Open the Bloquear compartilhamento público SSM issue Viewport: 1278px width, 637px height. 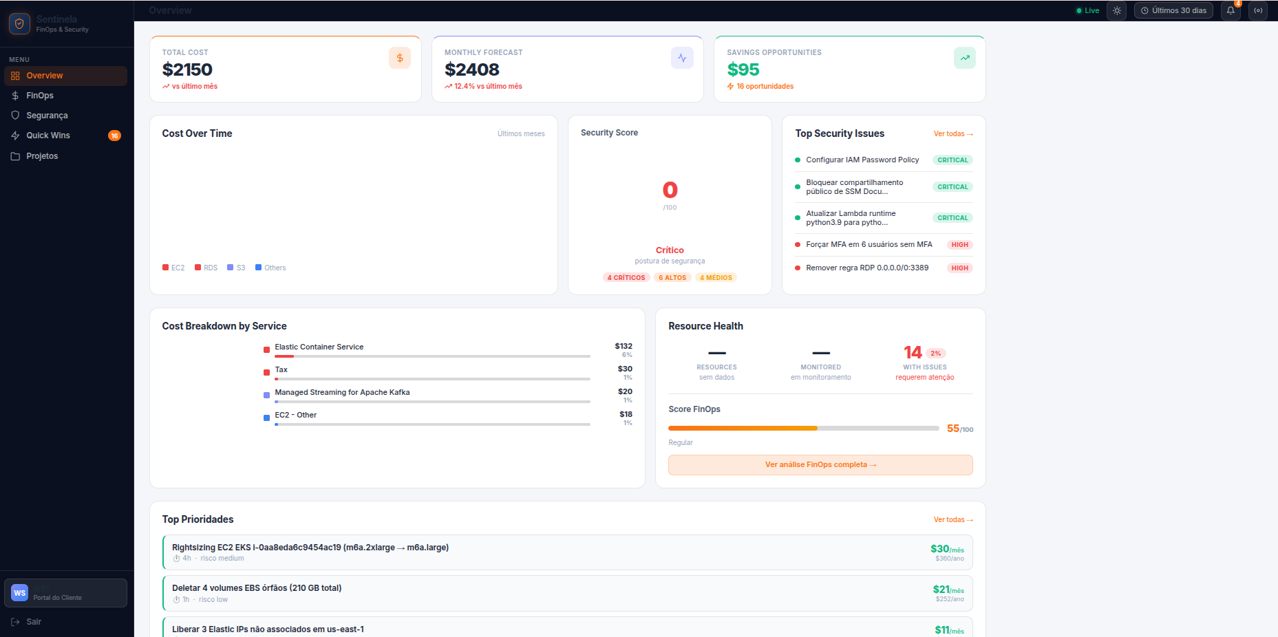884,187
